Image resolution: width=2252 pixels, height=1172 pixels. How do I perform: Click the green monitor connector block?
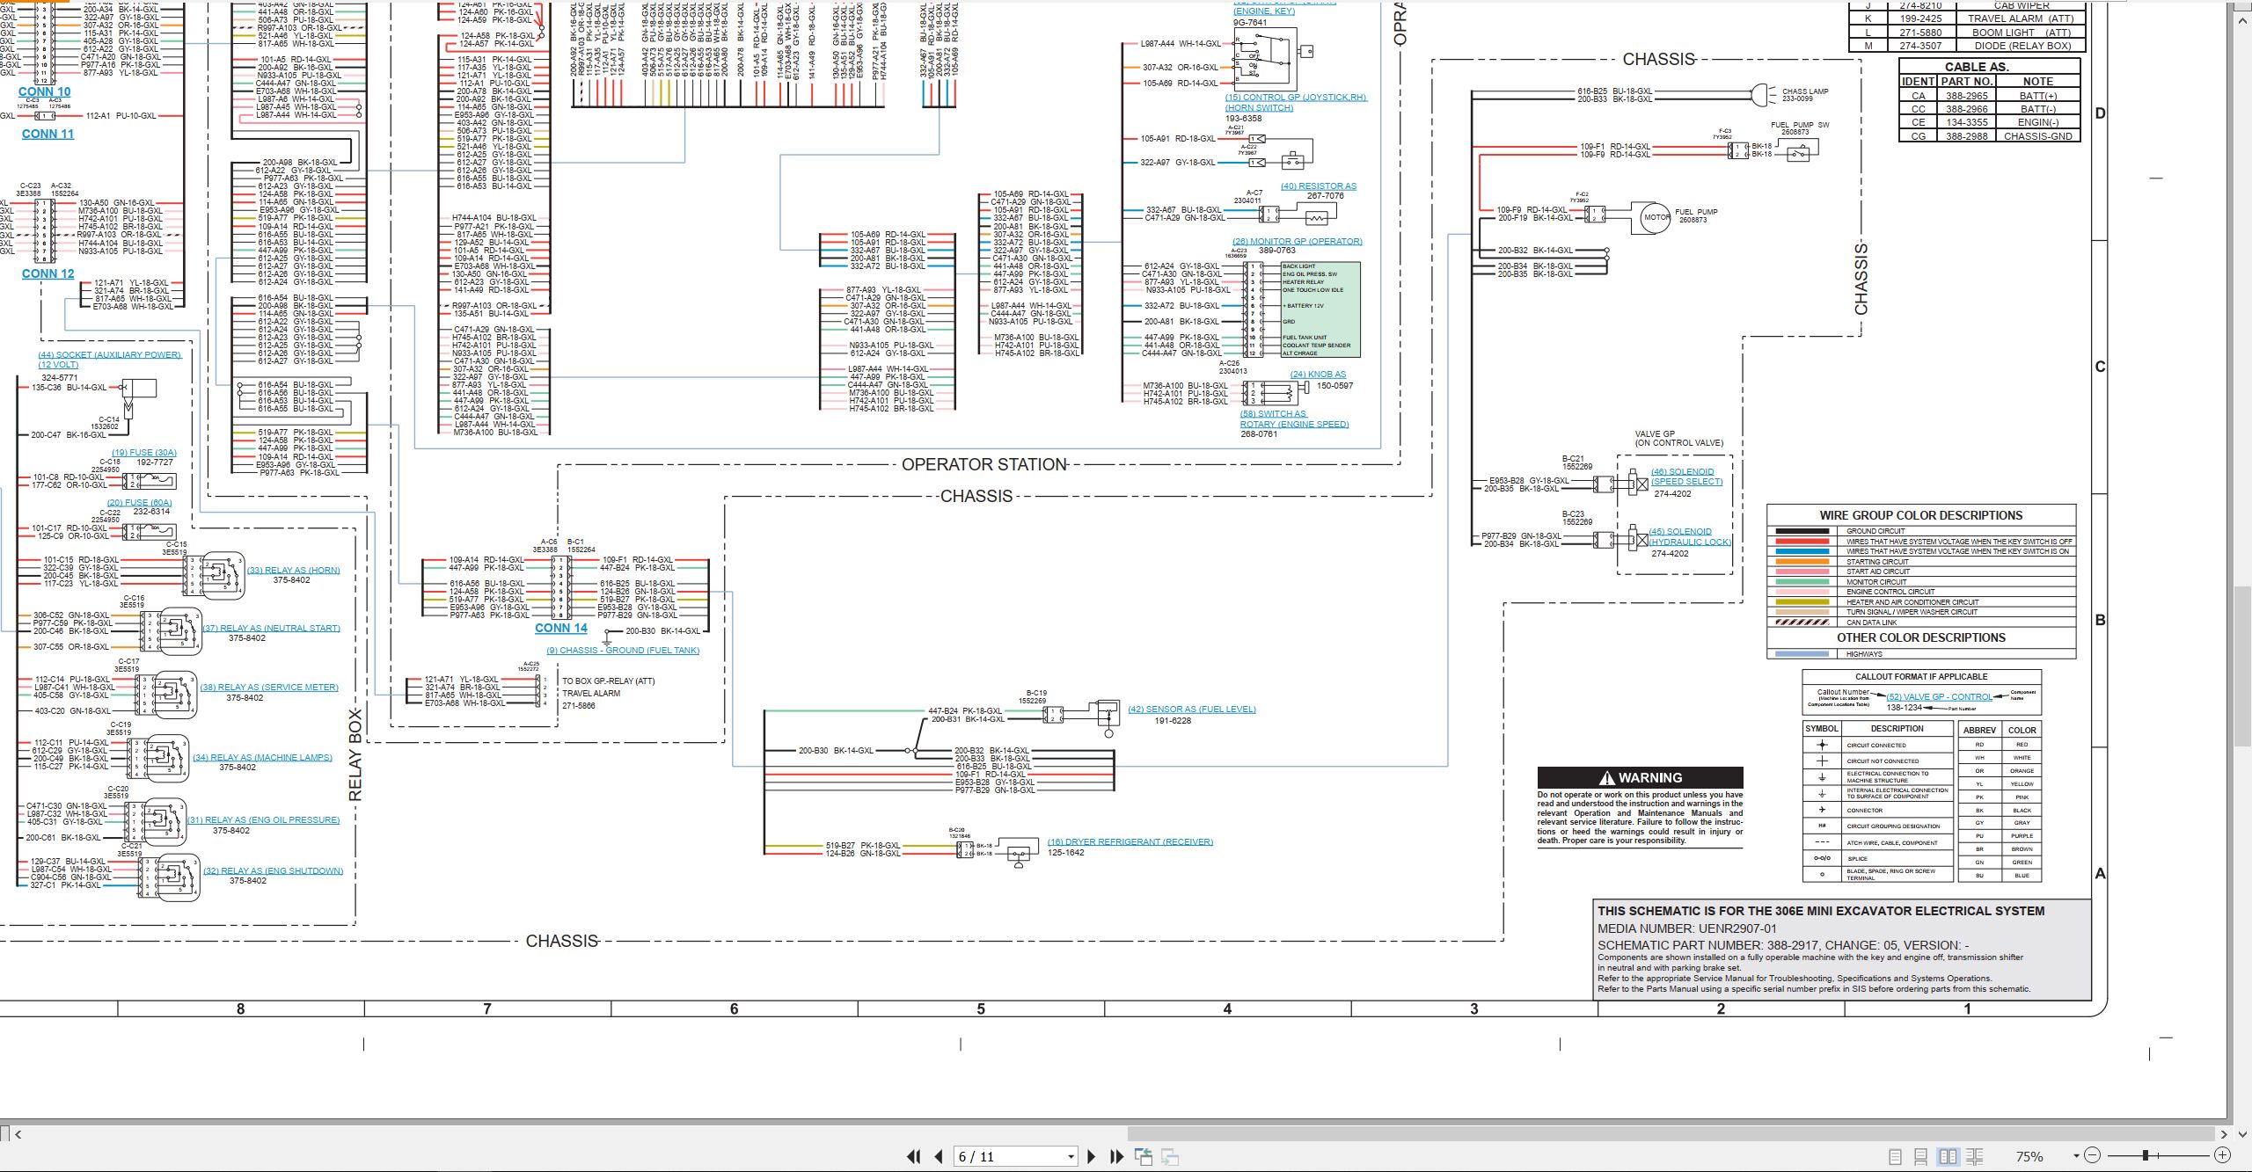1320,309
